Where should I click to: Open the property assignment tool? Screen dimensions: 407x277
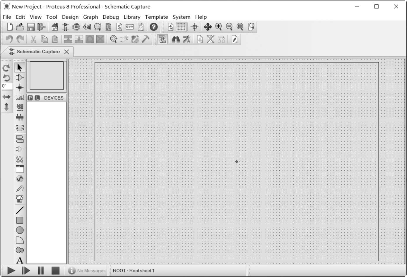(187, 39)
